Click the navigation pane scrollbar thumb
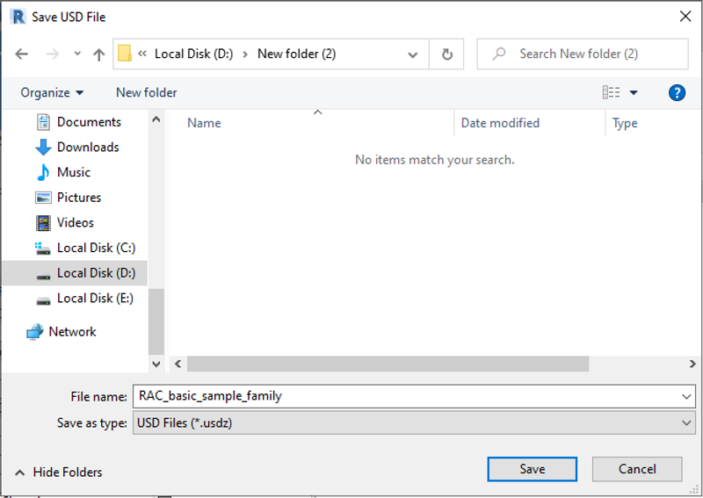Viewport: 703px width, 498px height. (156, 321)
